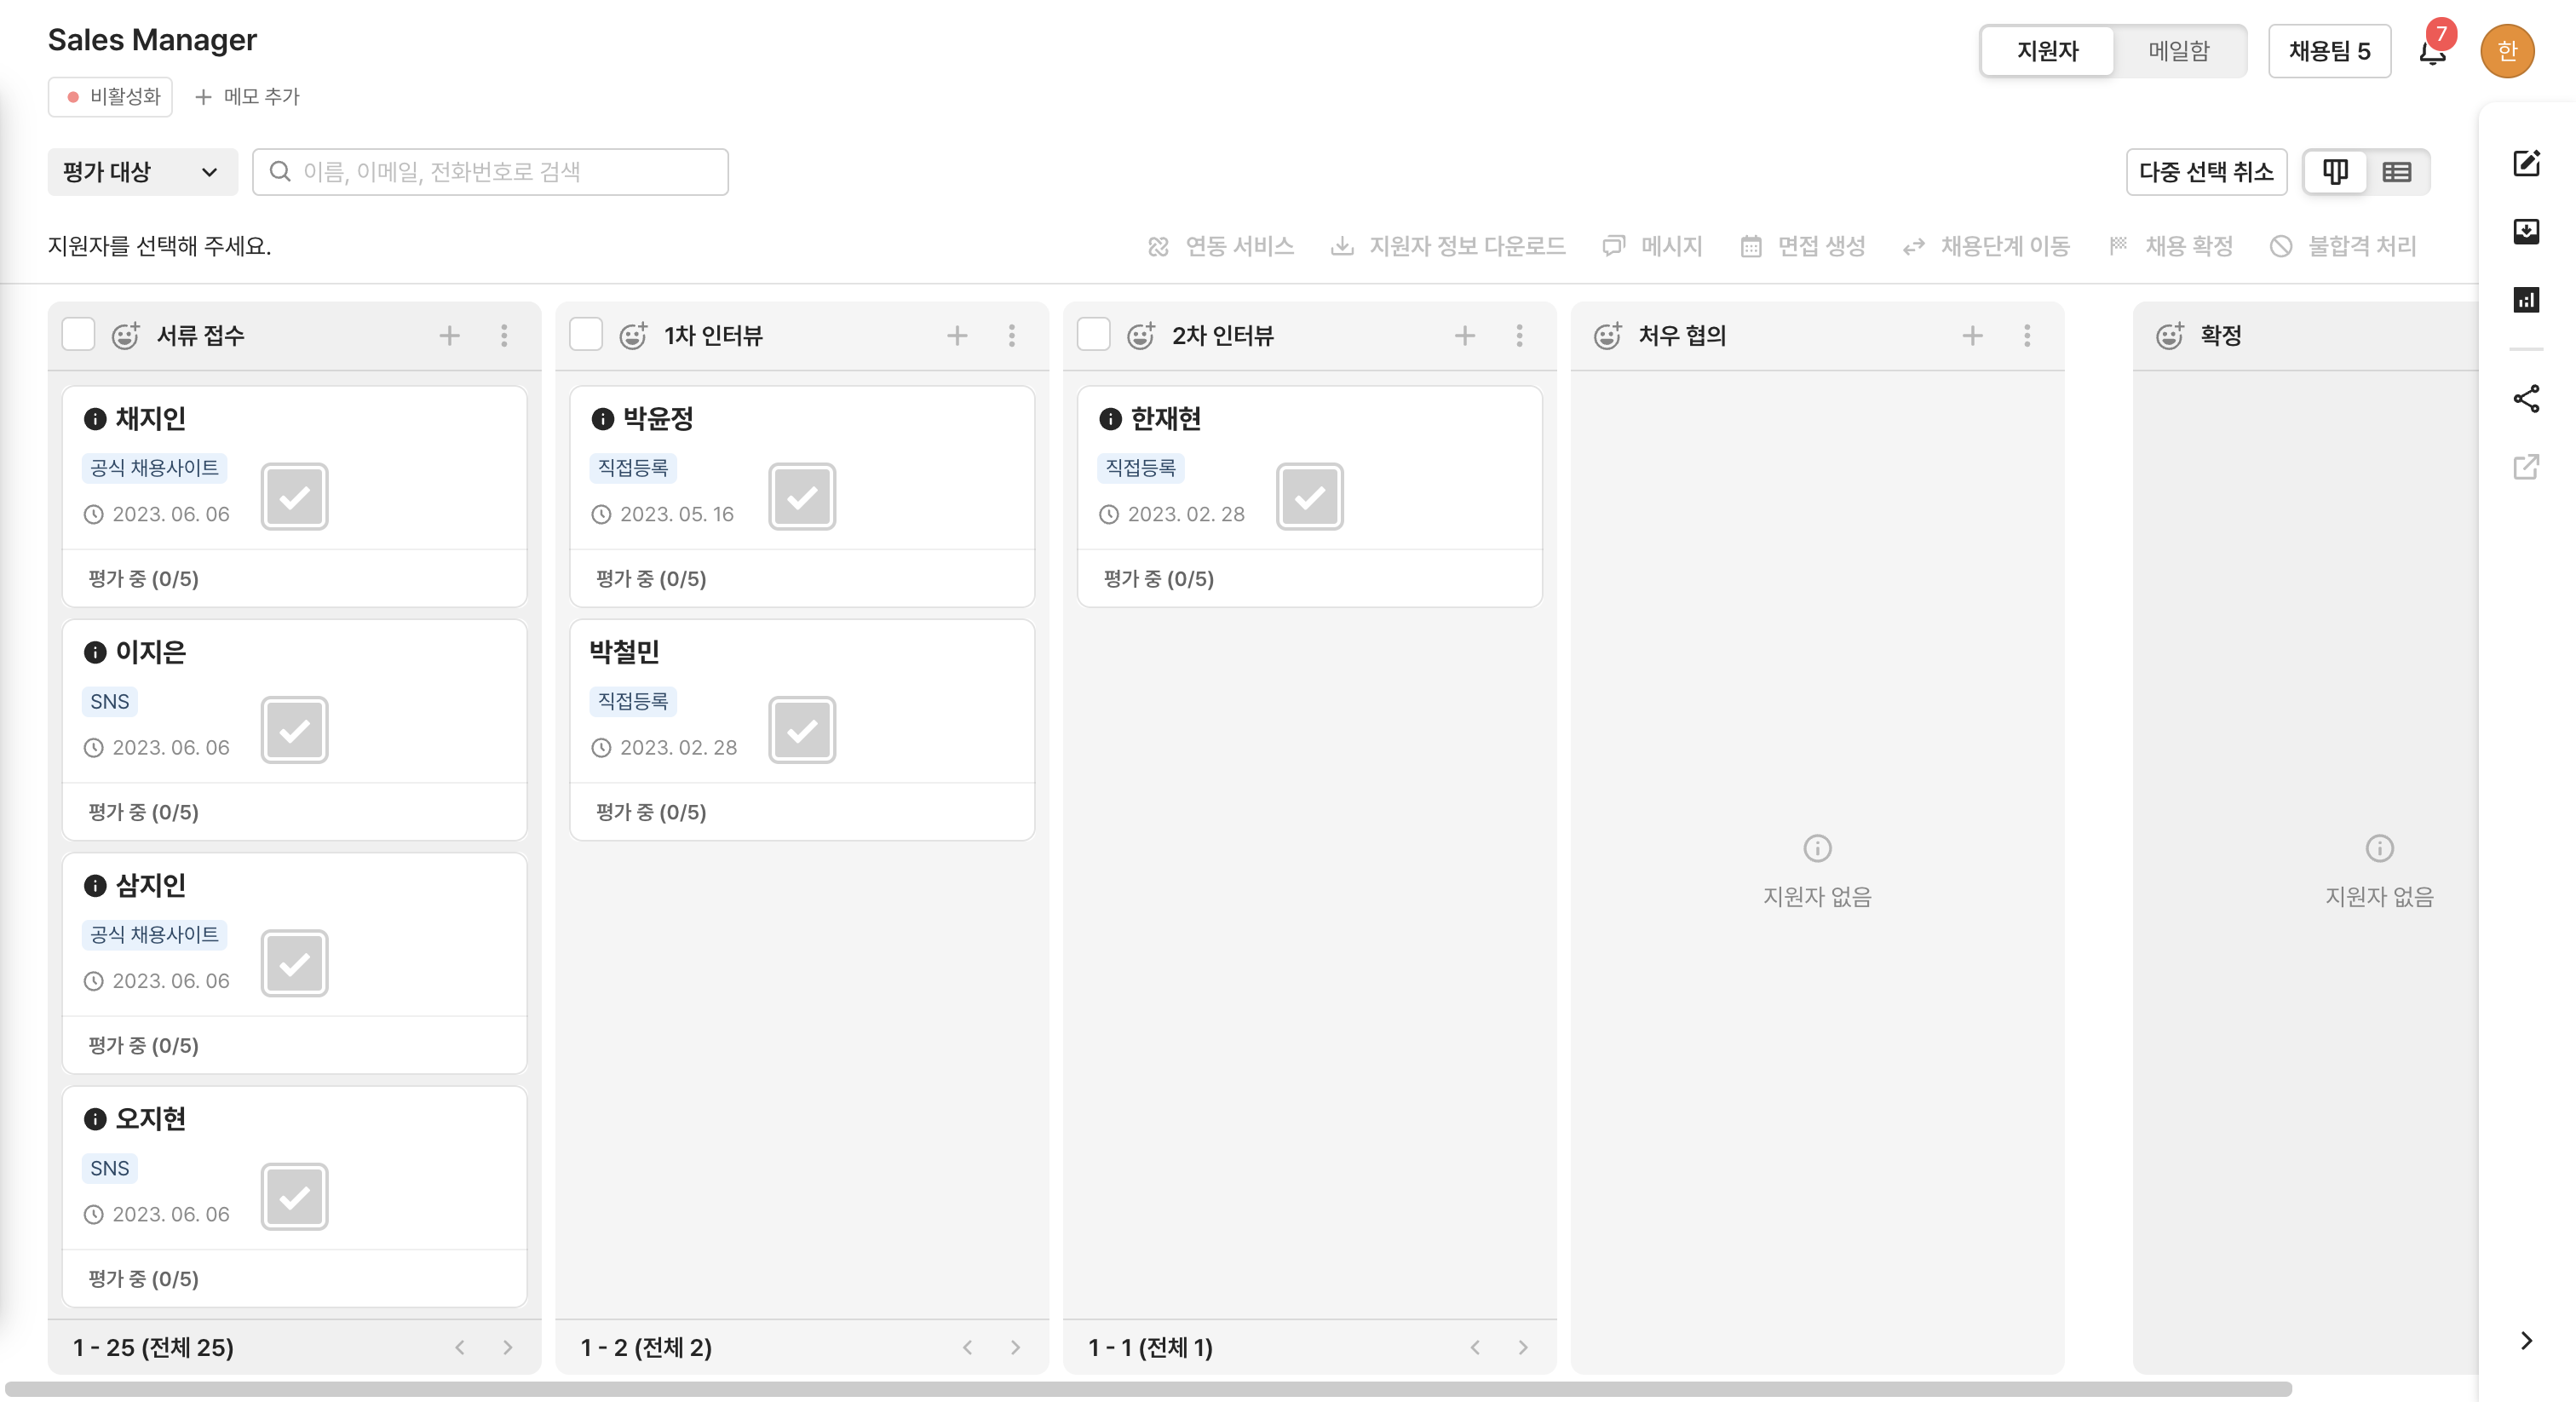Click info icon next to 박윤정

pyautogui.click(x=602, y=419)
